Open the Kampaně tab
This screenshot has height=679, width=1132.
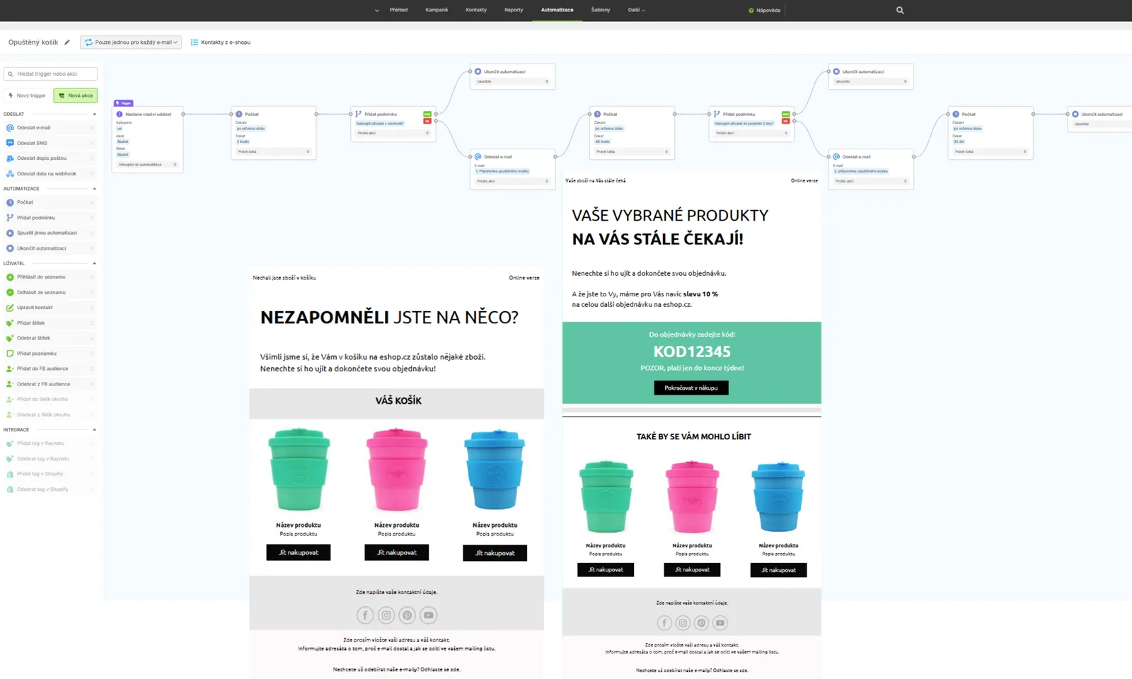pyautogui.click(x=437, y=10)
